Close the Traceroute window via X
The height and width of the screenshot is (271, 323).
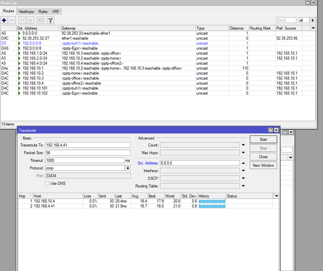(276, 130)
